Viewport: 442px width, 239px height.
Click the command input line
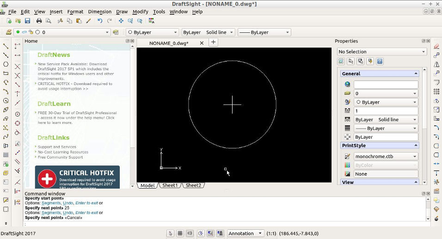226,224
